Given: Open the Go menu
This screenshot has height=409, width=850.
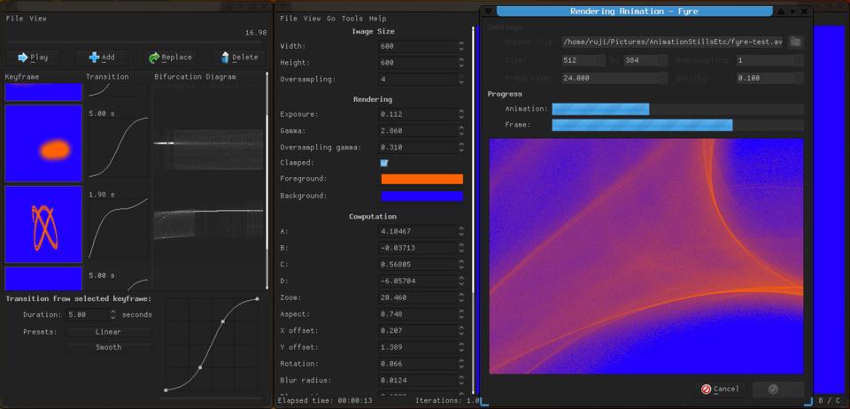Looking at the screenshot, I should (330, 18).
